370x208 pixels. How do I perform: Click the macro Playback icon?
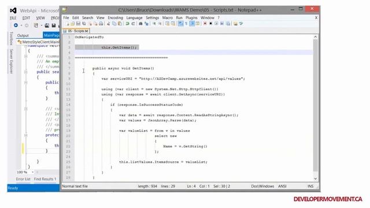pos(216,24)
